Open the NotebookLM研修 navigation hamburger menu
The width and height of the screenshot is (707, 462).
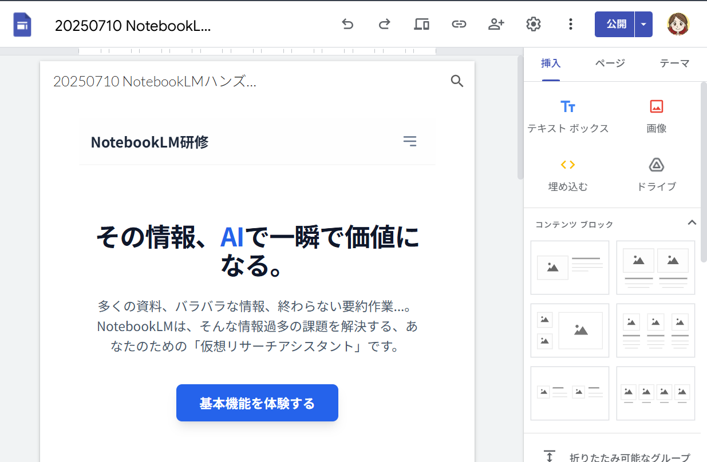click(410, 141)
